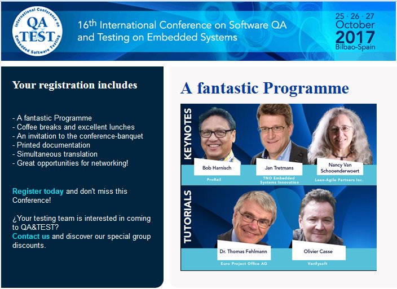This screenshot has width=397, height=289.
Task: Select the Nancy Van Schooenderwoert name label
Action: coord(340,167)
